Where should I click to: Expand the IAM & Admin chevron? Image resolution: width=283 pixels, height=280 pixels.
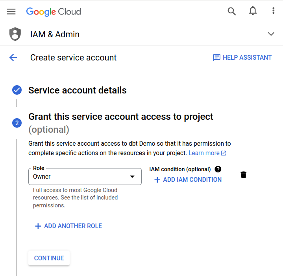tap(271, 34)
